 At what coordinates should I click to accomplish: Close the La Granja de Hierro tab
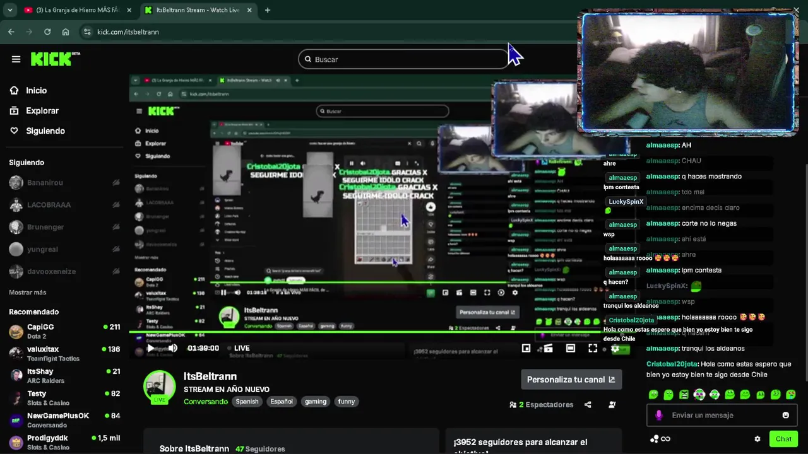pyautogui.click(x=129, y=10)
